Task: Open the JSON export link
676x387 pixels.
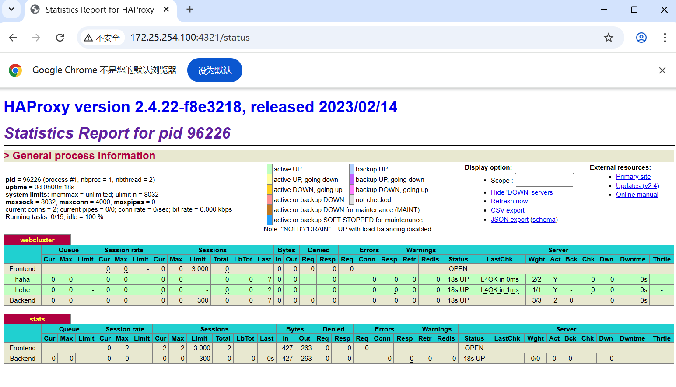Action: click(x=510, y=220)
